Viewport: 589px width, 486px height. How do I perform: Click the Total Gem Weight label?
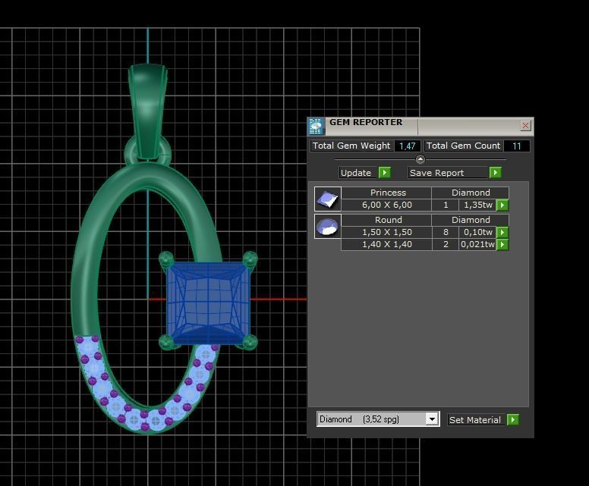[351, 146]
